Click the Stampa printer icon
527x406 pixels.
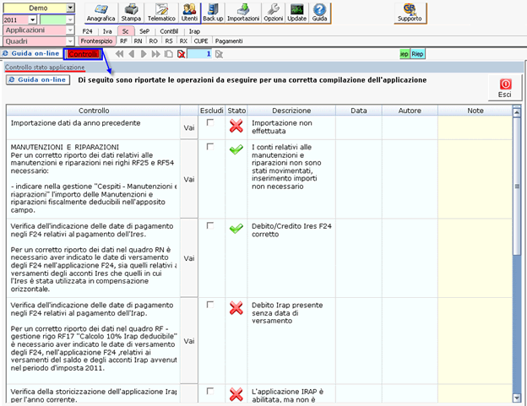[131, 14]
